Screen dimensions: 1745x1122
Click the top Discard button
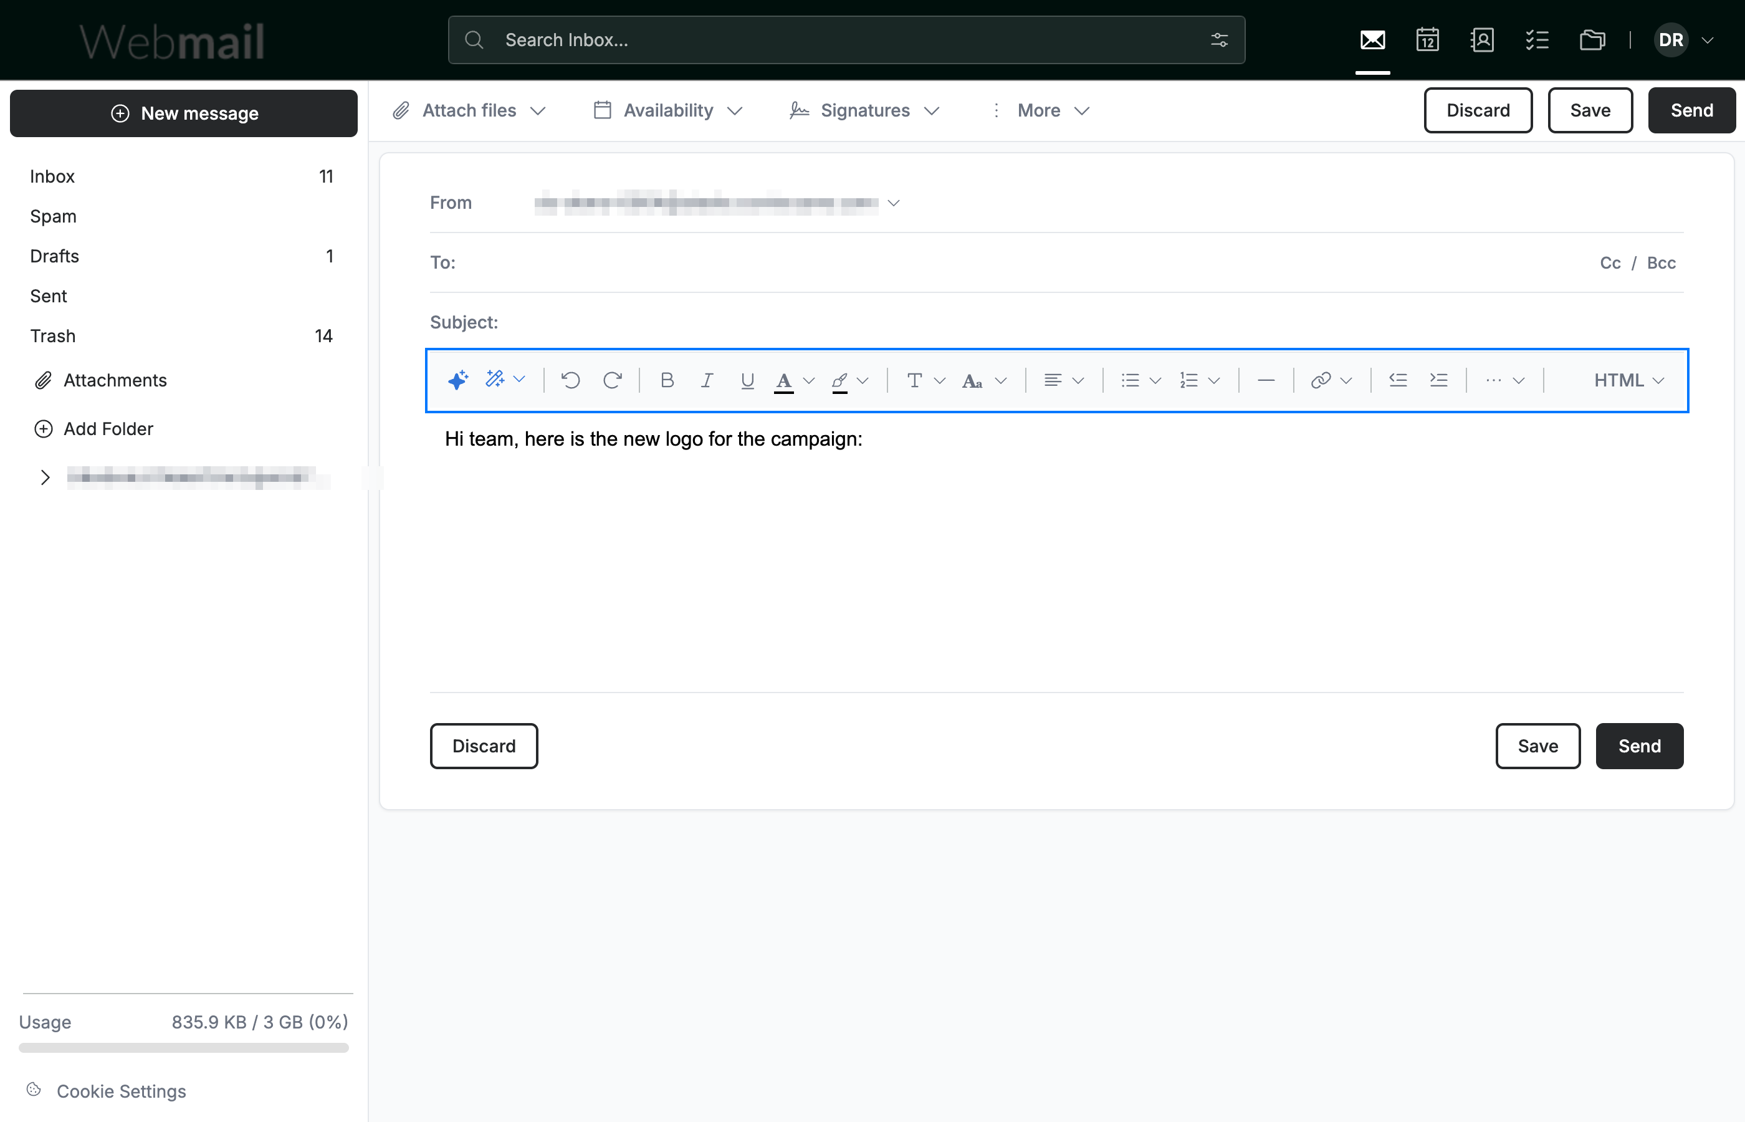pos(1478,110)
